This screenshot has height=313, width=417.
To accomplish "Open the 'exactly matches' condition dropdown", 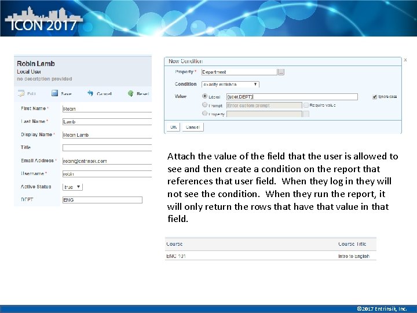I will tap(231, 85).
